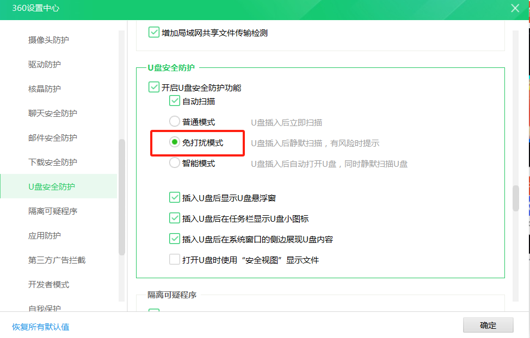Toggle 插入U盘后在任务栏显示U盘小图标
The width and height of the screenshot is (530, 338).
[175, 218]
